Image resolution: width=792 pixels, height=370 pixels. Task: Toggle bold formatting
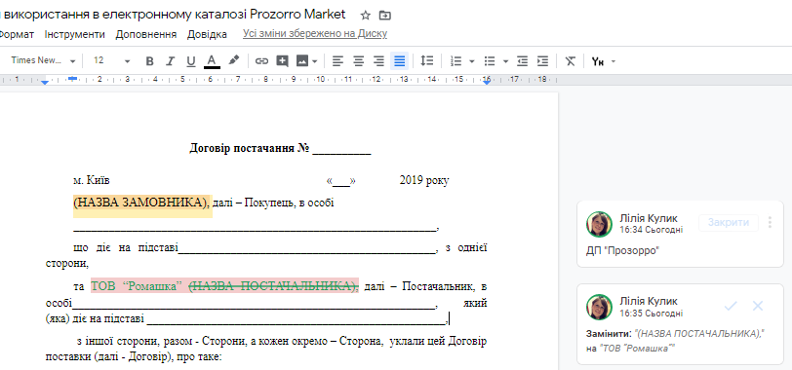pos(149,61)
